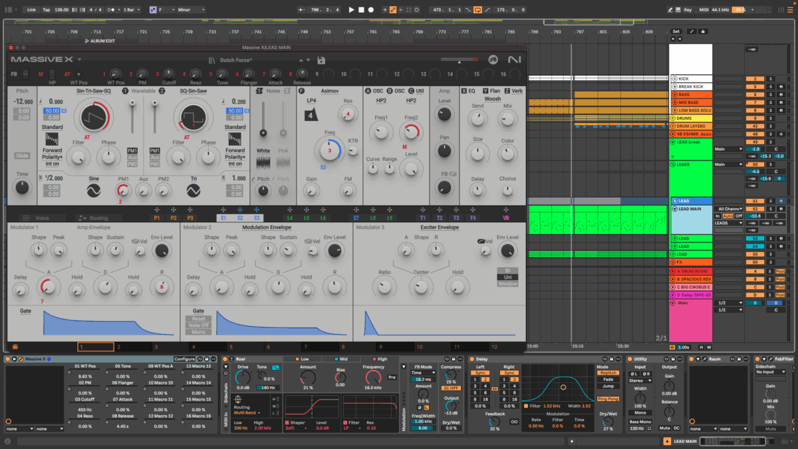
Task: Disable the Delay device power switch
Action: click(x=472, y=359)
